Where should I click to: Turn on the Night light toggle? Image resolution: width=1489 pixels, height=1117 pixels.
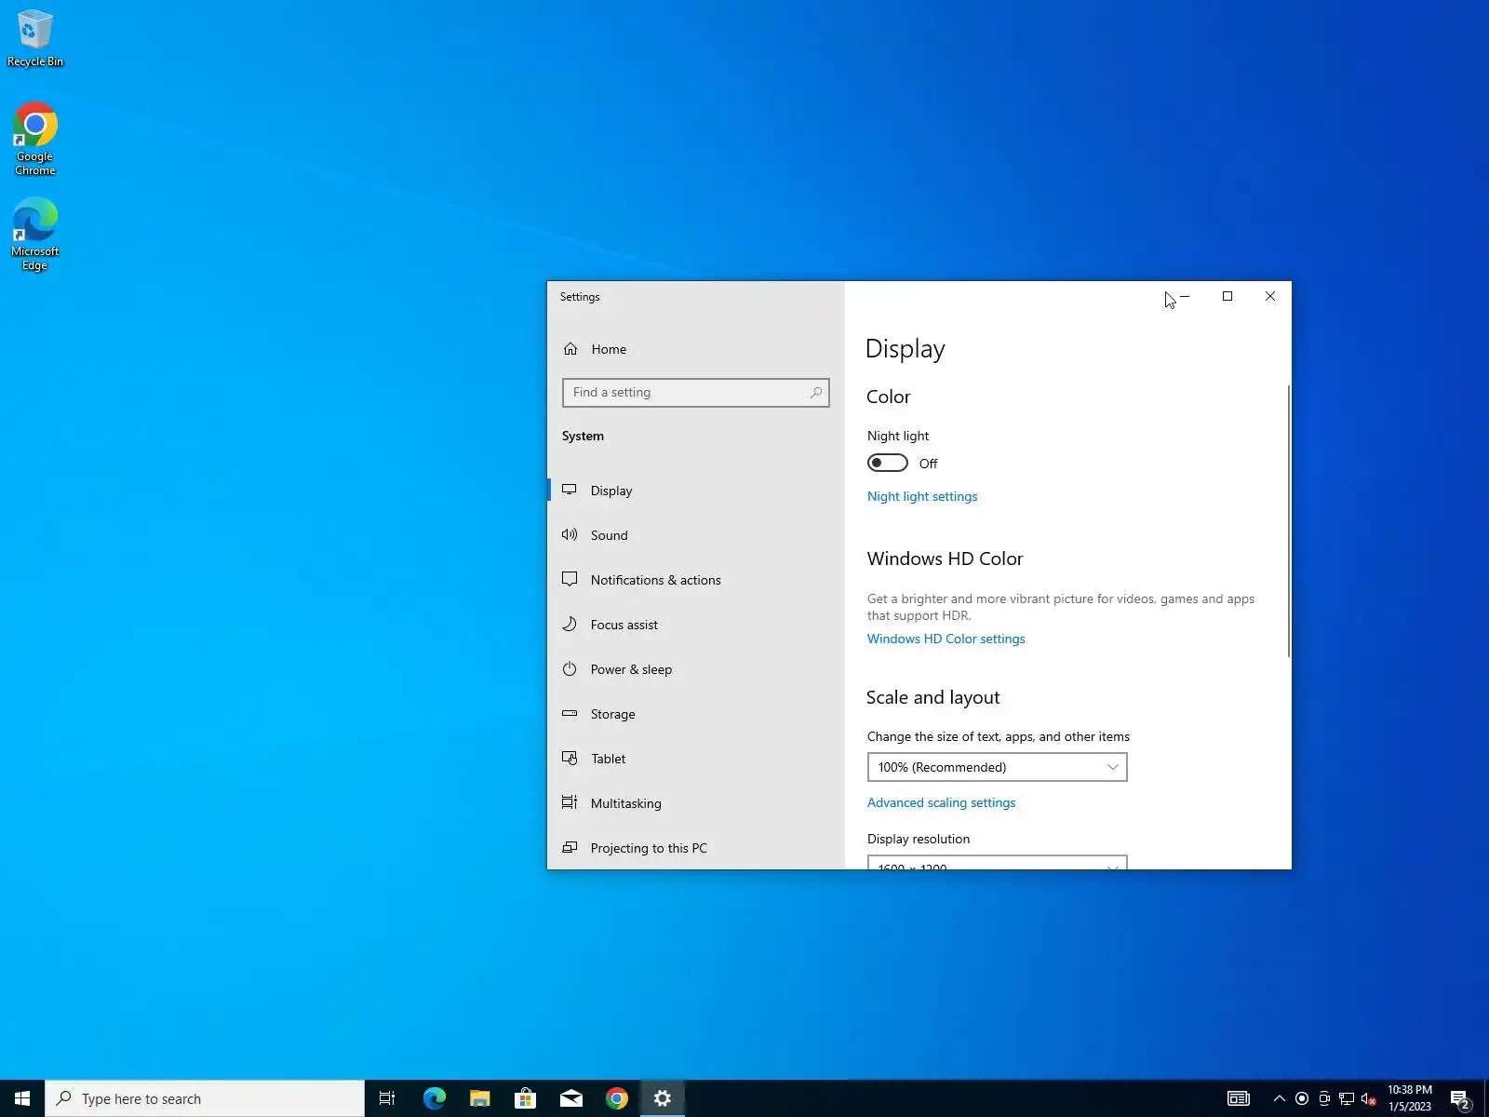tap(887, 463)
